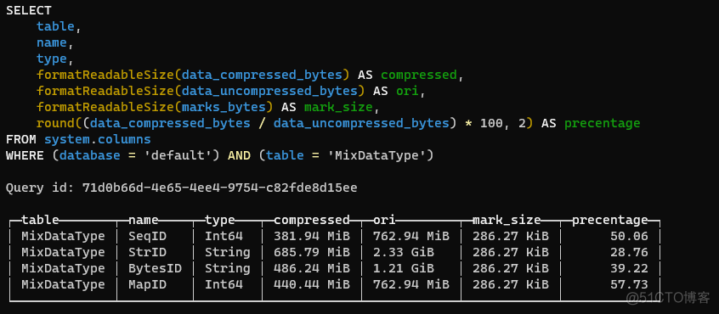This screenshot has width=719, height=314.
Task: Click the 57.73 precentage value
Action: (629, 284)
